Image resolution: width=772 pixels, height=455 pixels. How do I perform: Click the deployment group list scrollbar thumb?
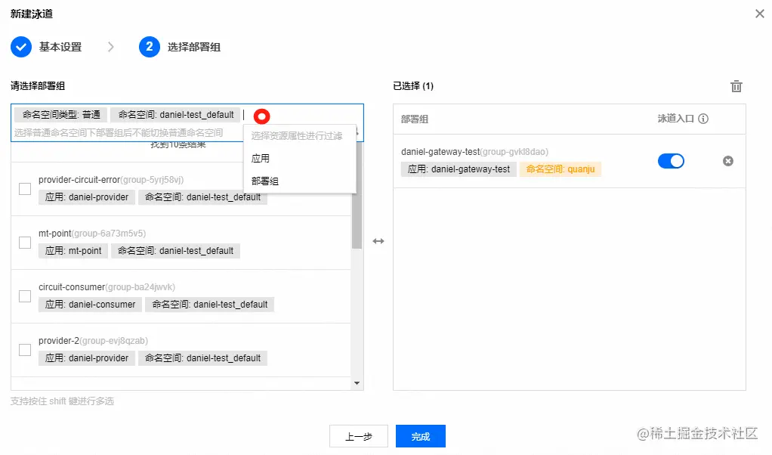click(x=357, y=196)
